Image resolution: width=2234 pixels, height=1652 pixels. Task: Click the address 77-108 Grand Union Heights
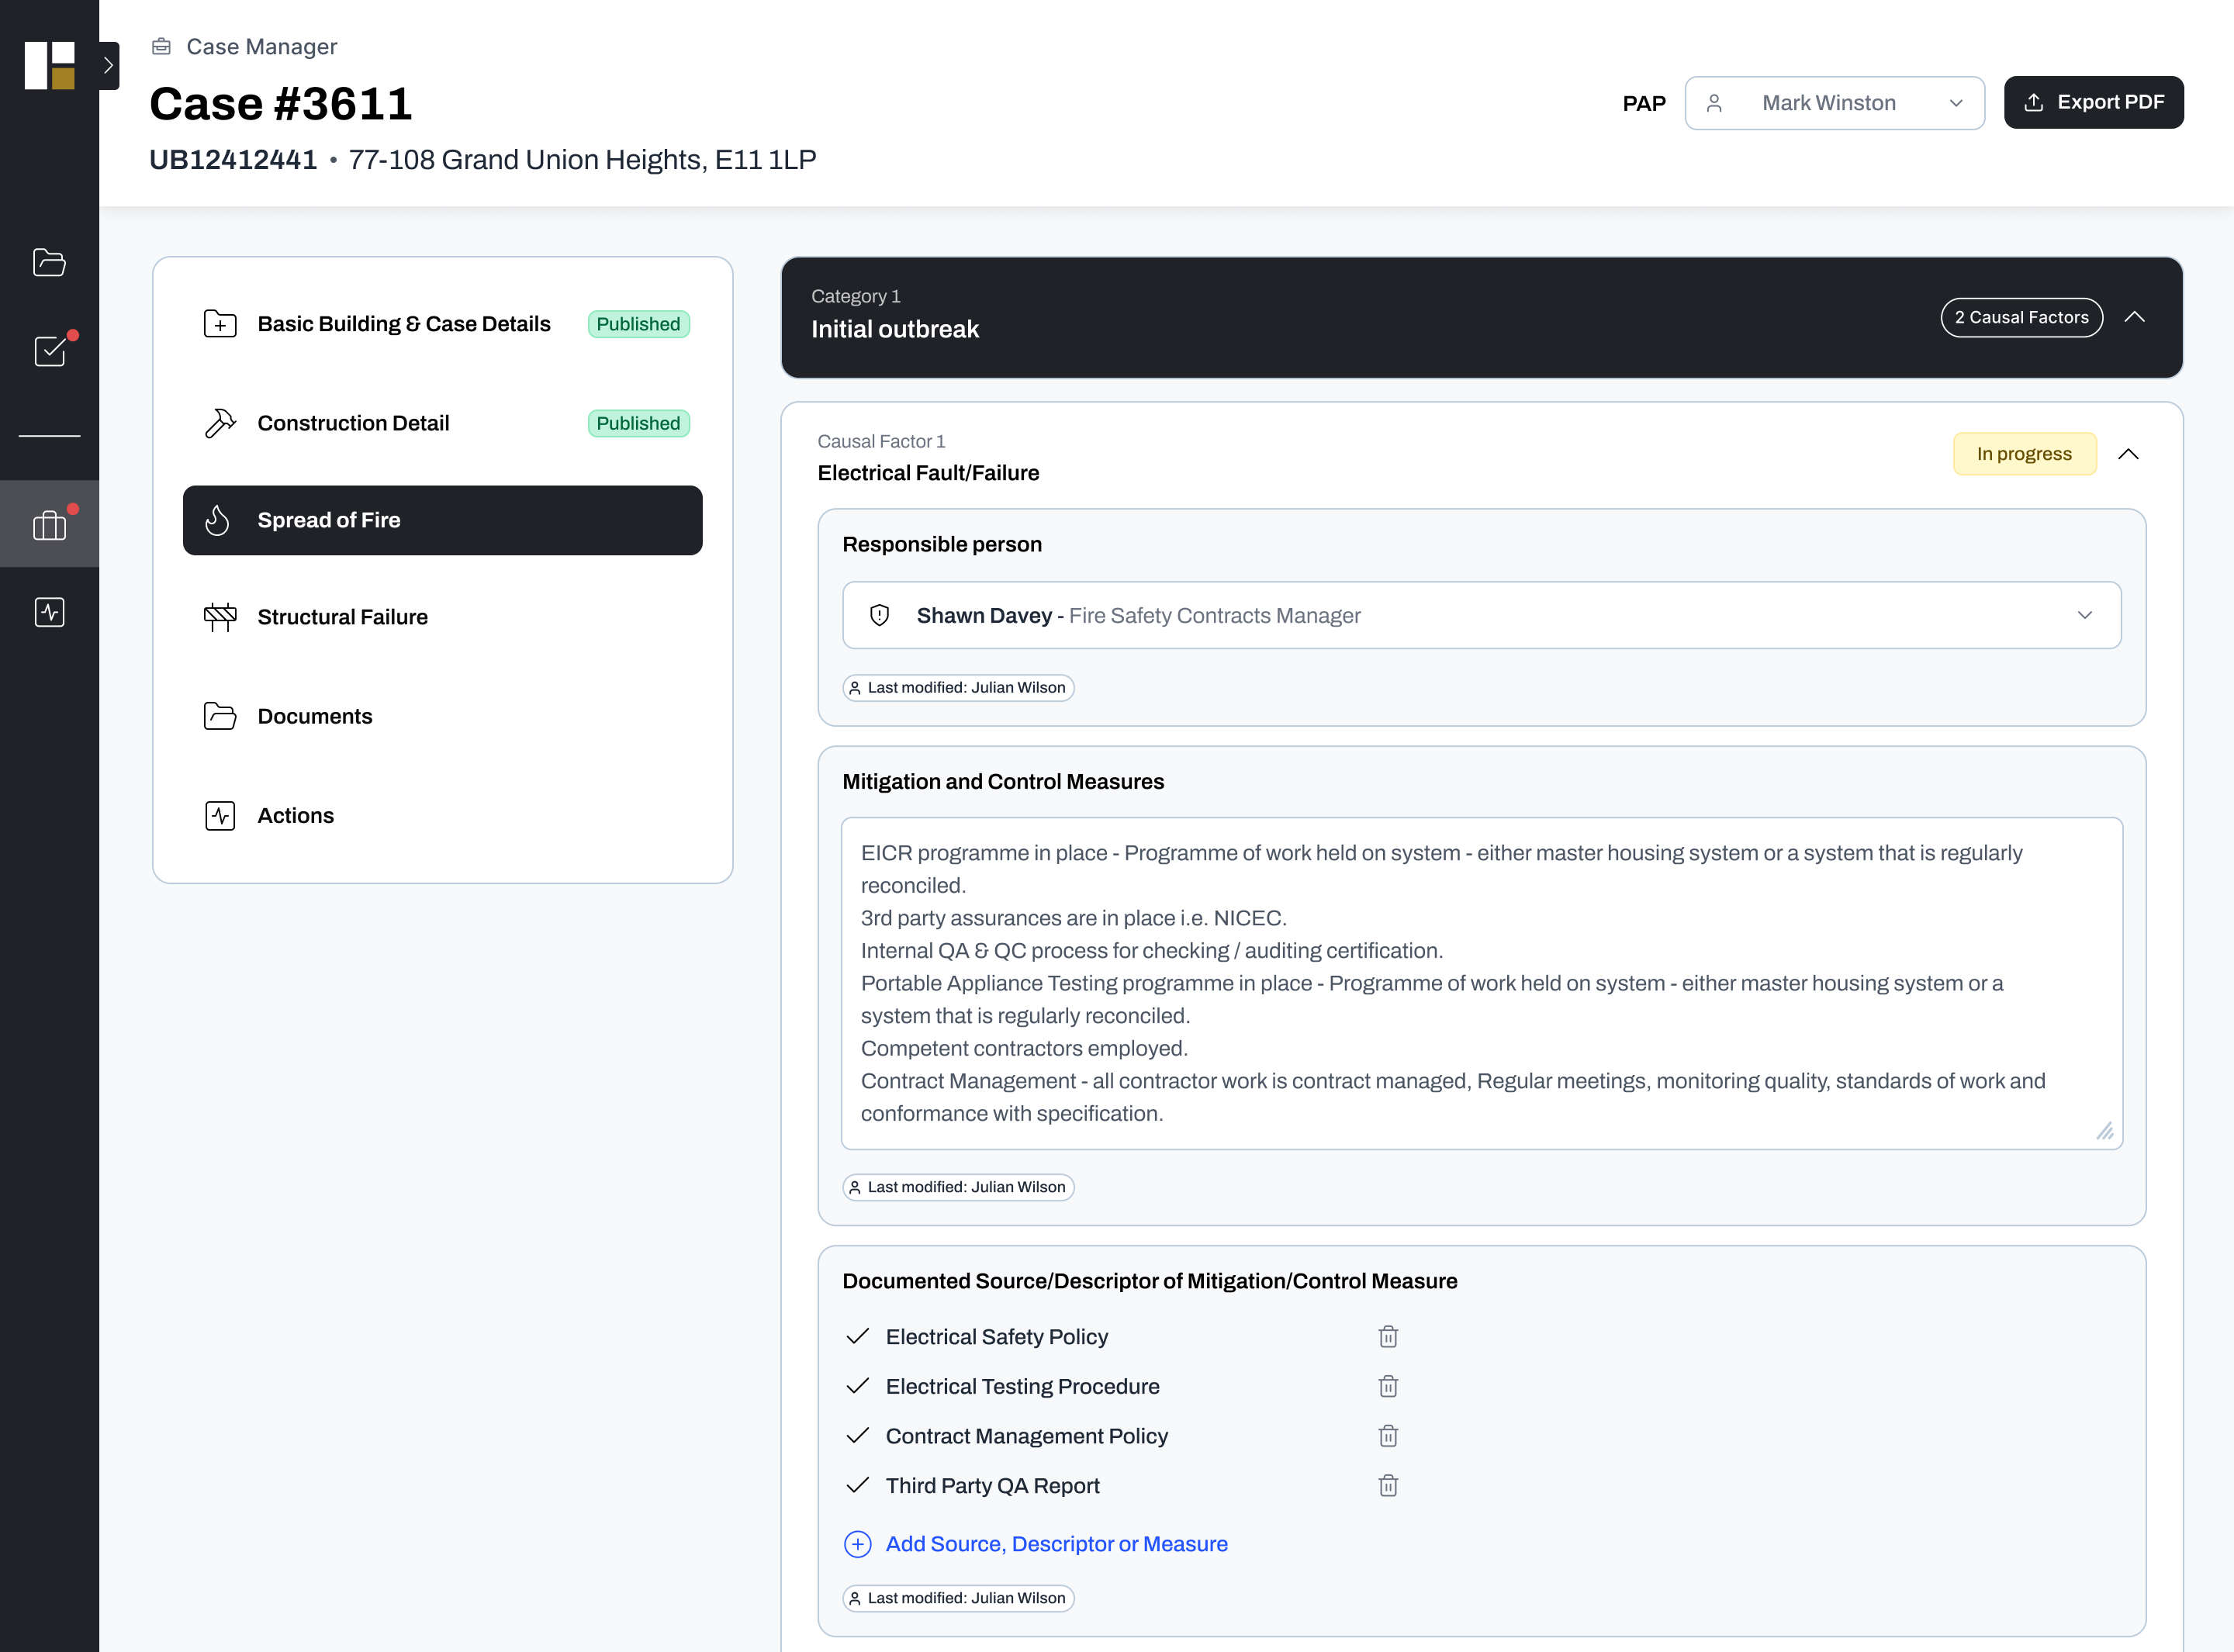pos(582,159)
